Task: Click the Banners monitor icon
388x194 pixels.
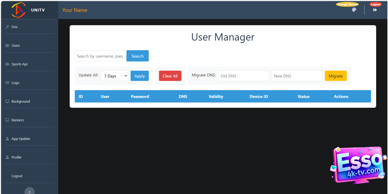Action: coord(7,120)
